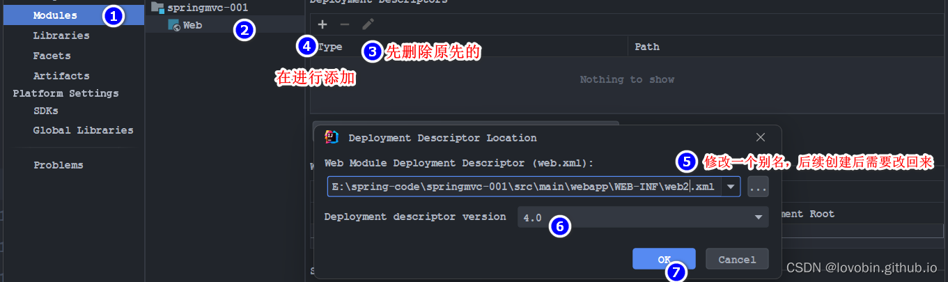Select Libraries in project settings
Image resolution: width=948 pixels, height=282 pixels.
point(61,36)
